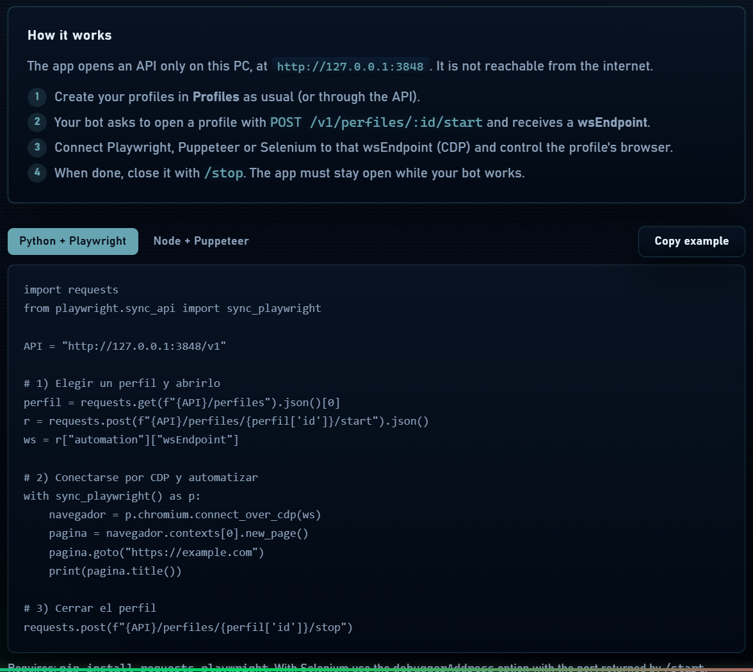The image size is (753, 672).
Task: Click the "# 3) Cerrar el perfil" comment
Action: coord(90,608)
